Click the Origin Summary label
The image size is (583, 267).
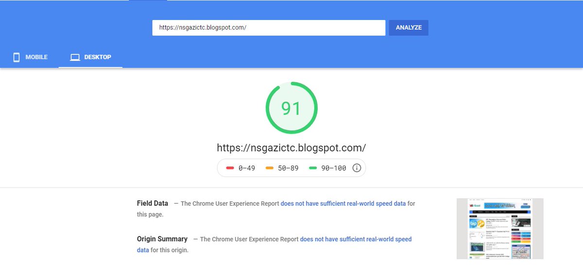162,239
